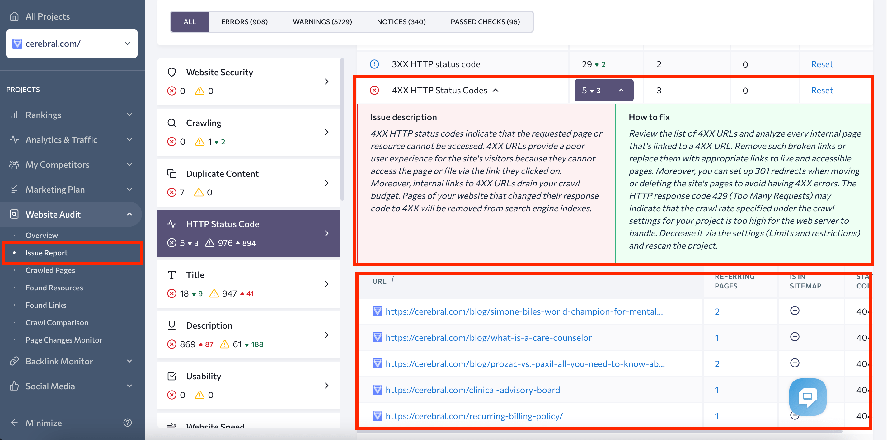Collapse the 5 pages count dropdown
This screenshot has width=887, height=440.
pyautogui.click(x=603, y=90)
